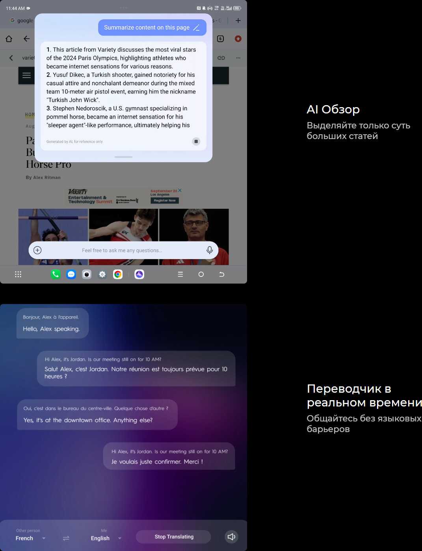Open the tab counter showing 6
This screenshot has height=551, width=422.
click(x=220, y=39)
